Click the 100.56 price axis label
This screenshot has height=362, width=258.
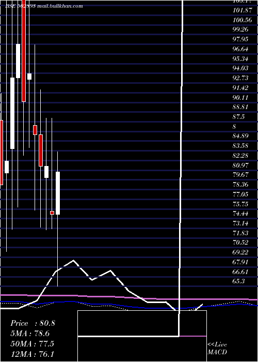point(243,20)
